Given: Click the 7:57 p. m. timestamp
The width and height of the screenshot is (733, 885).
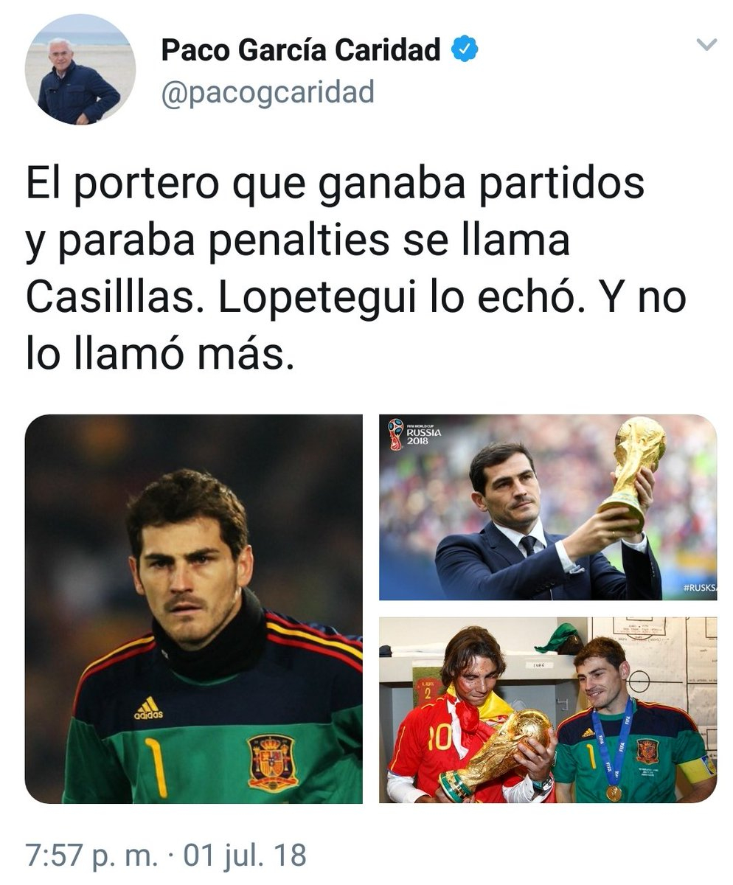Looking at the screenshot, I should click(x=92, y=855).
